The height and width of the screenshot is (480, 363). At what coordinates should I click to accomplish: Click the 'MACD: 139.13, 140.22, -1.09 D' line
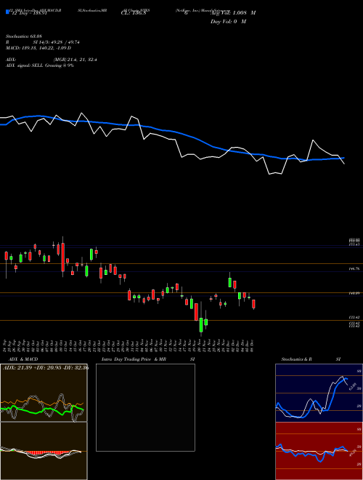pyautogui.click(x=38, y=48)
